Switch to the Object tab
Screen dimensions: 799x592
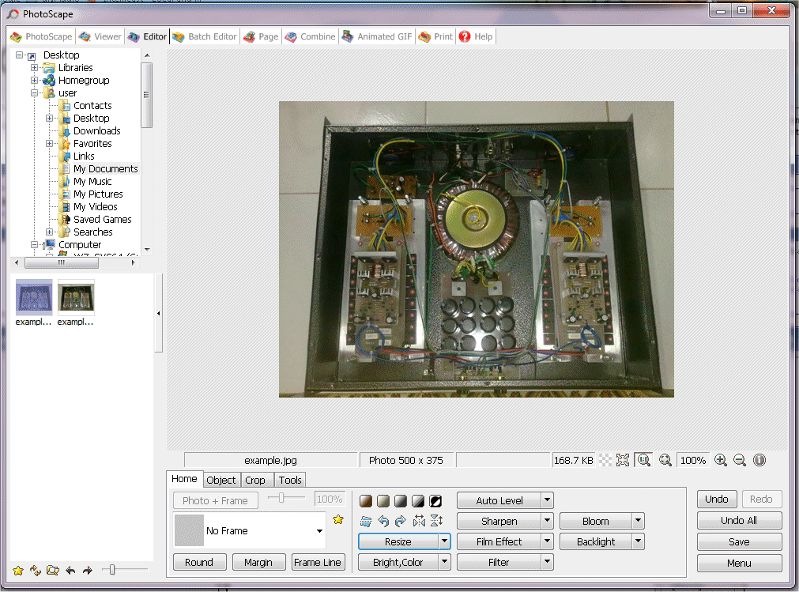221,480
